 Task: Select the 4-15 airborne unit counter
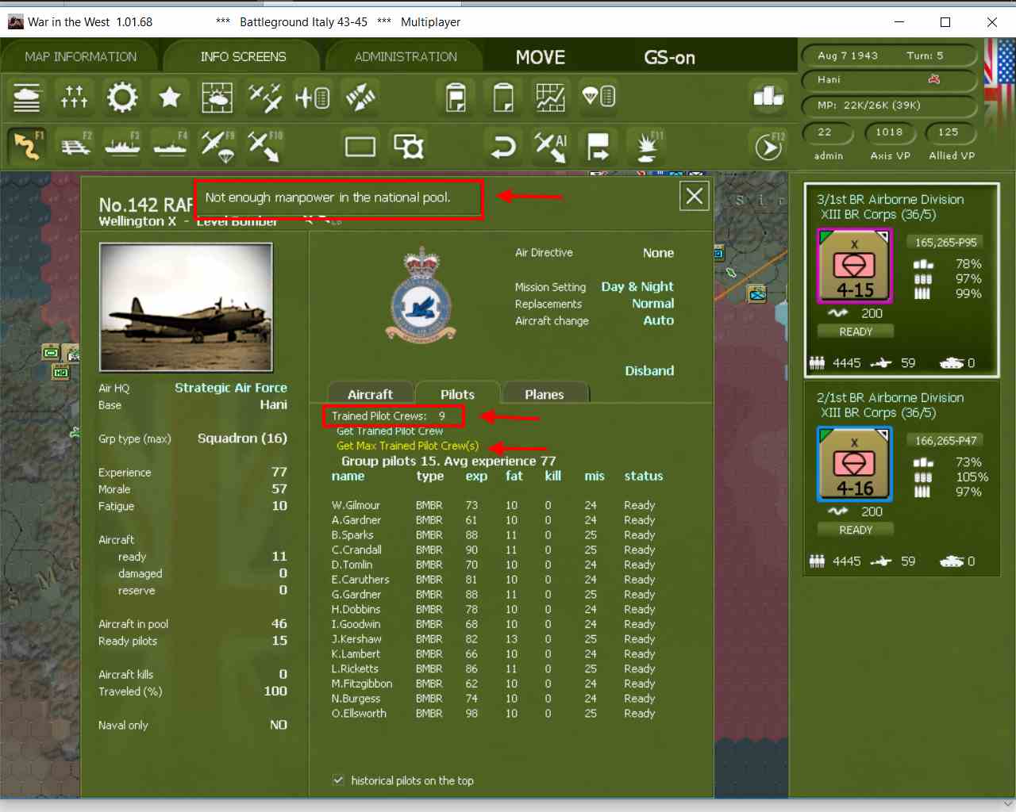[x=855, y=266]
